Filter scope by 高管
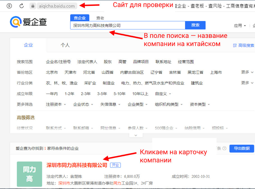This screenshot has height=189, width=255. [122, 62]
